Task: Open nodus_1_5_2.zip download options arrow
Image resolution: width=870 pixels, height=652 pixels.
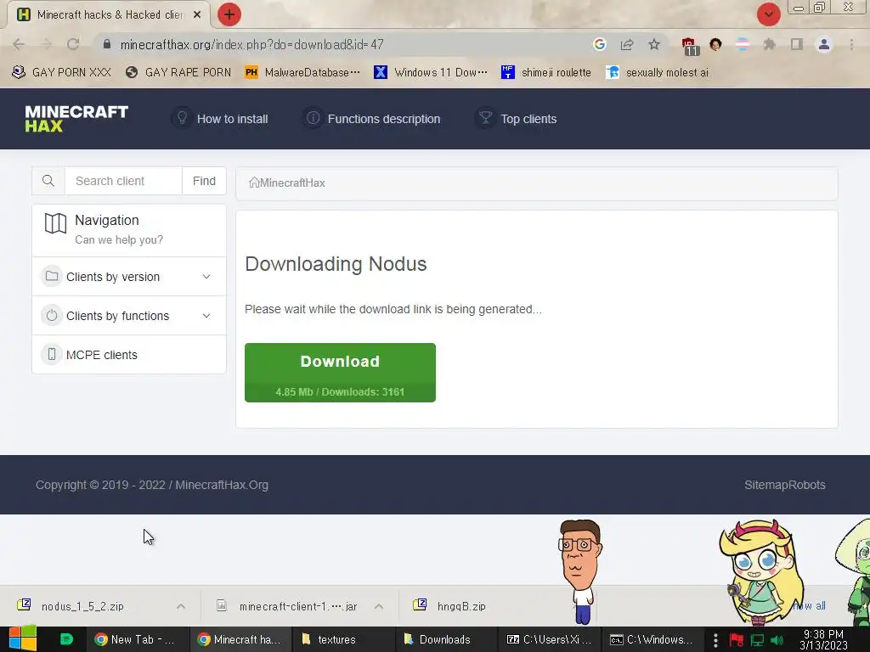Action: (x=181, y=606)
